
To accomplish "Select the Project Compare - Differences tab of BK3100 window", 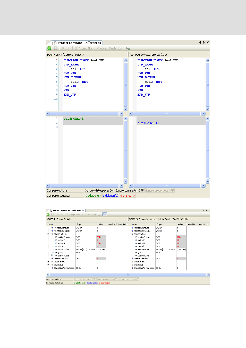I will [x=67, y=211].
